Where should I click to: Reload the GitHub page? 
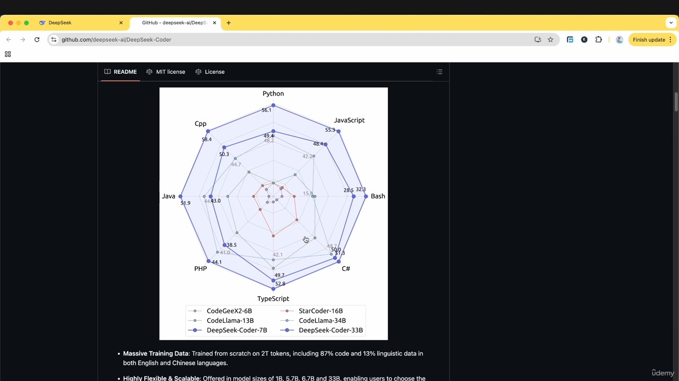click(x=37, y=40)
